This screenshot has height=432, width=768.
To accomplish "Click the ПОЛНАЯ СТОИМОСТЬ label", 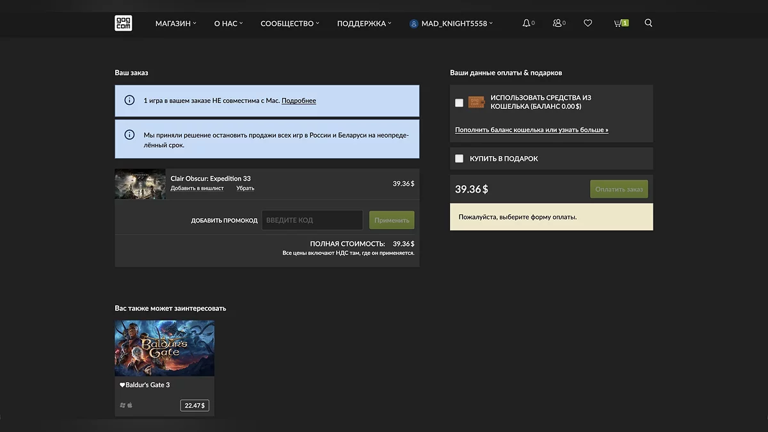I will coord(348,244).
